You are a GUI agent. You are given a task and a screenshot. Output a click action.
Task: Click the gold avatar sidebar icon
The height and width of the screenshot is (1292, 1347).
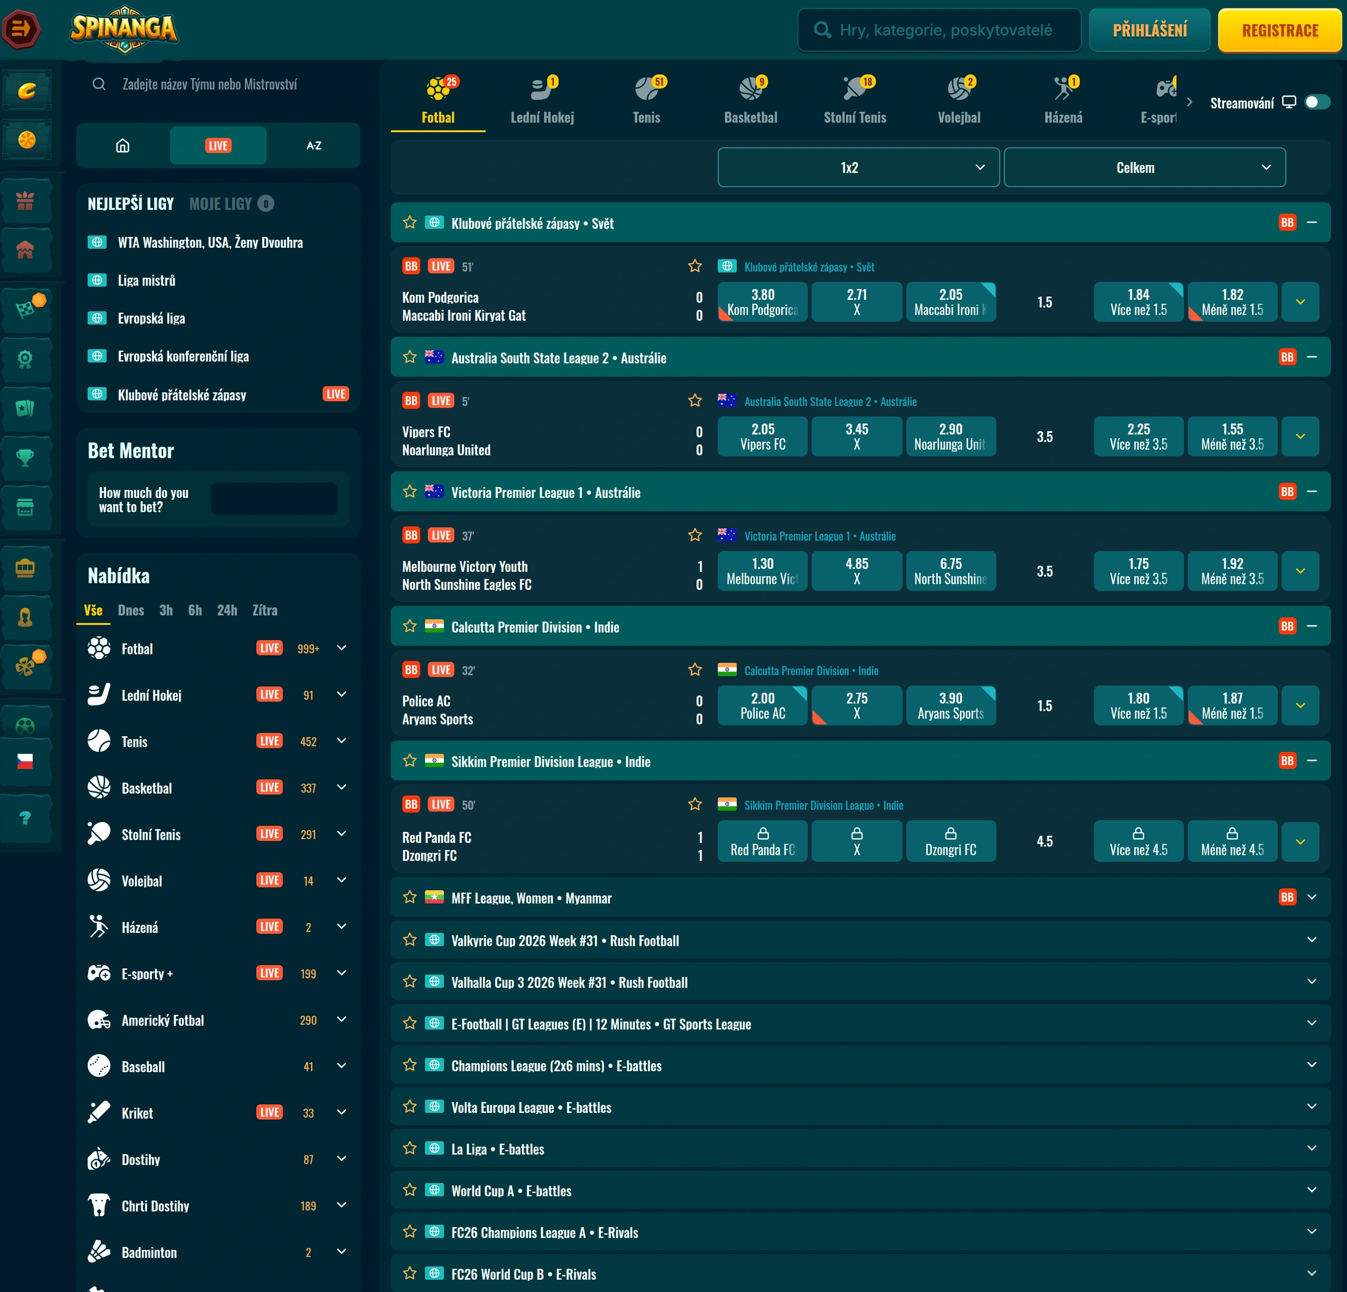point(26,618)
